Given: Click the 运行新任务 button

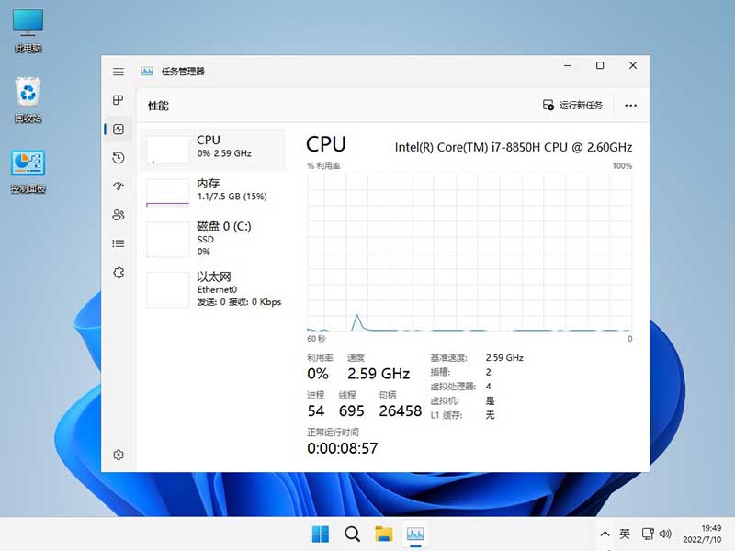Looking at the screenshot, I should [573, 106].
